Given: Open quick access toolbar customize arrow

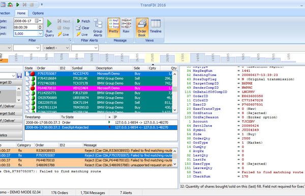Looking at the screenshot, I should tap(42, 5).
